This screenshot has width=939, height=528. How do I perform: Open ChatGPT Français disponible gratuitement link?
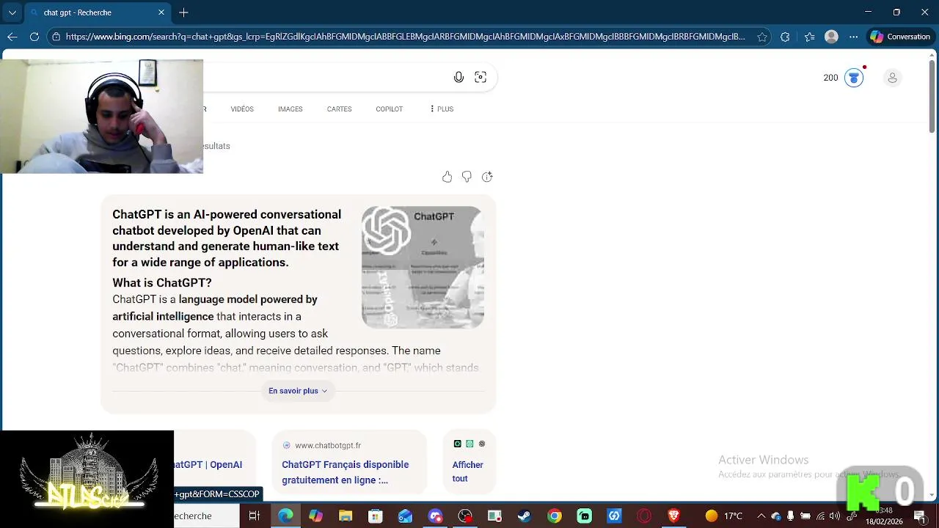[345, 472]
